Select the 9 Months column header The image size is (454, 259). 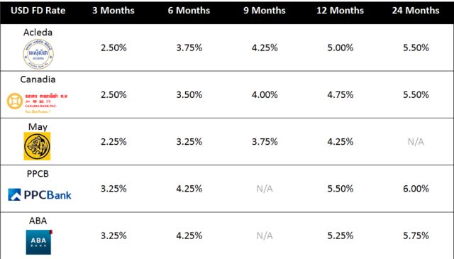[x=265, y=11]
